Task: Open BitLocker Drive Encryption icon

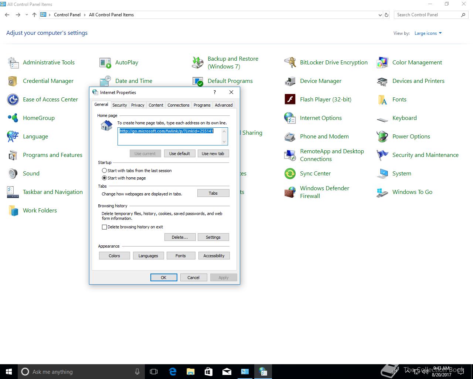Action: (290, 63)
